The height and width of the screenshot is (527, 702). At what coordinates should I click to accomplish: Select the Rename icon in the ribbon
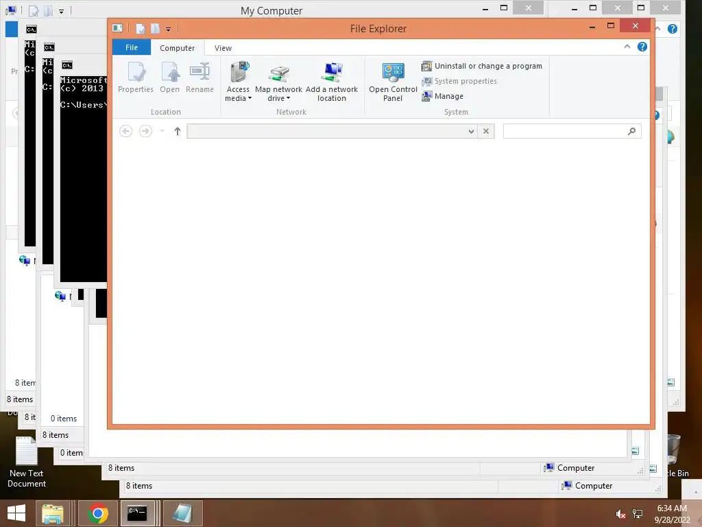199,78
